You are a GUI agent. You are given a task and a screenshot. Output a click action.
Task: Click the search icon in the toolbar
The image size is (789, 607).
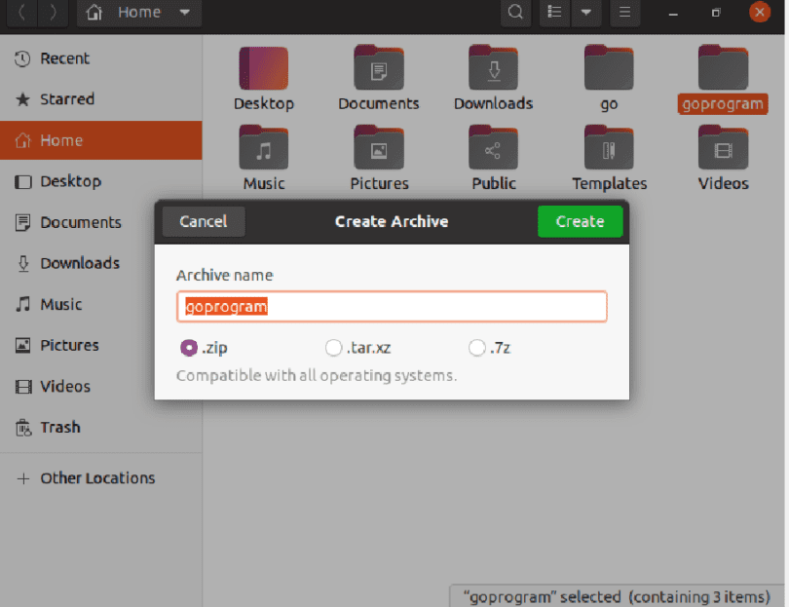tap(515, 13)
